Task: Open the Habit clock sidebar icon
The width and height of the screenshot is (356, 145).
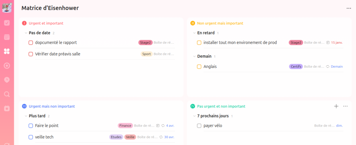Action: [x=7, y=80]
